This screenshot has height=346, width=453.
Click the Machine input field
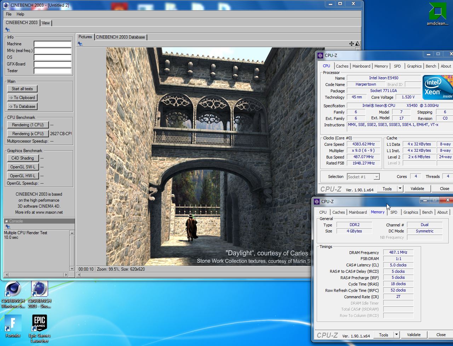pos(52,44)
